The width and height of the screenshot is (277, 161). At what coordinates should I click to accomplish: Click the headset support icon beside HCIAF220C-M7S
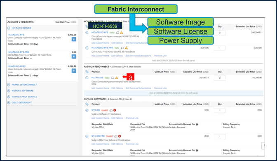click(x=117, y=33)
